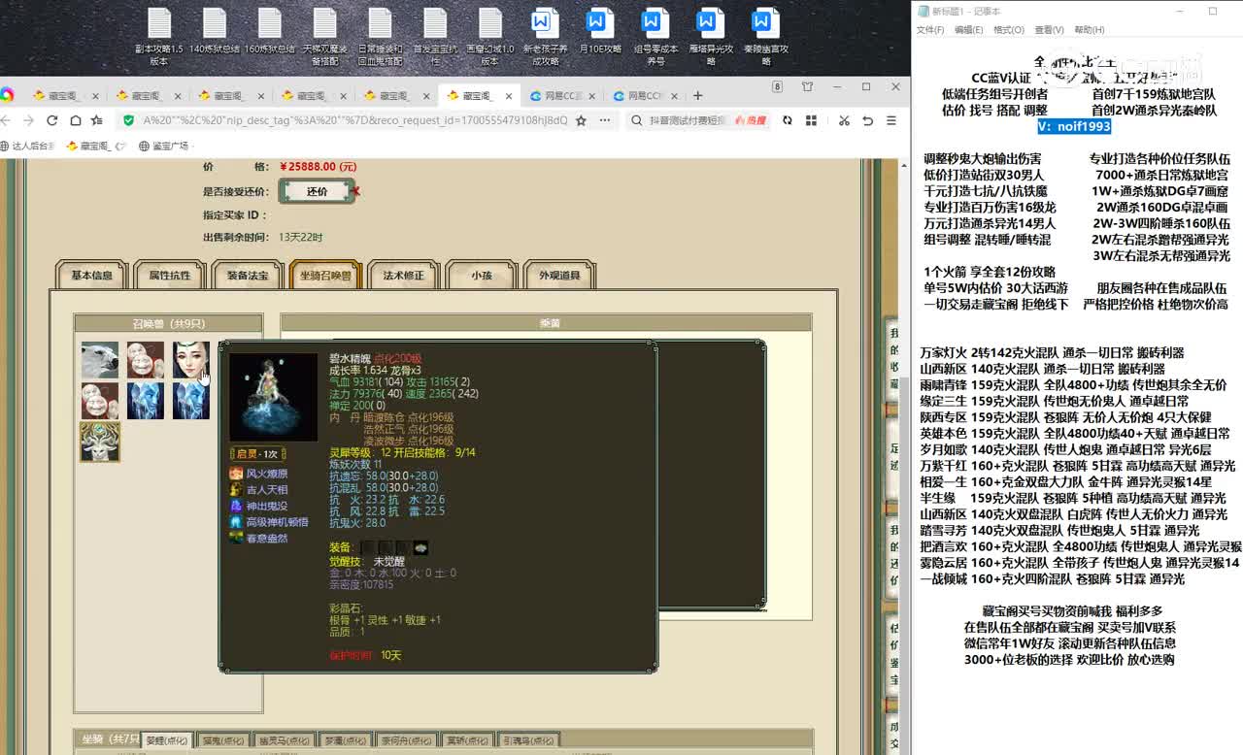This screenshot has height=755, width=1243.
Task: Click the undo closed-tab arrow icon
Action: click(x=866, y=120)
